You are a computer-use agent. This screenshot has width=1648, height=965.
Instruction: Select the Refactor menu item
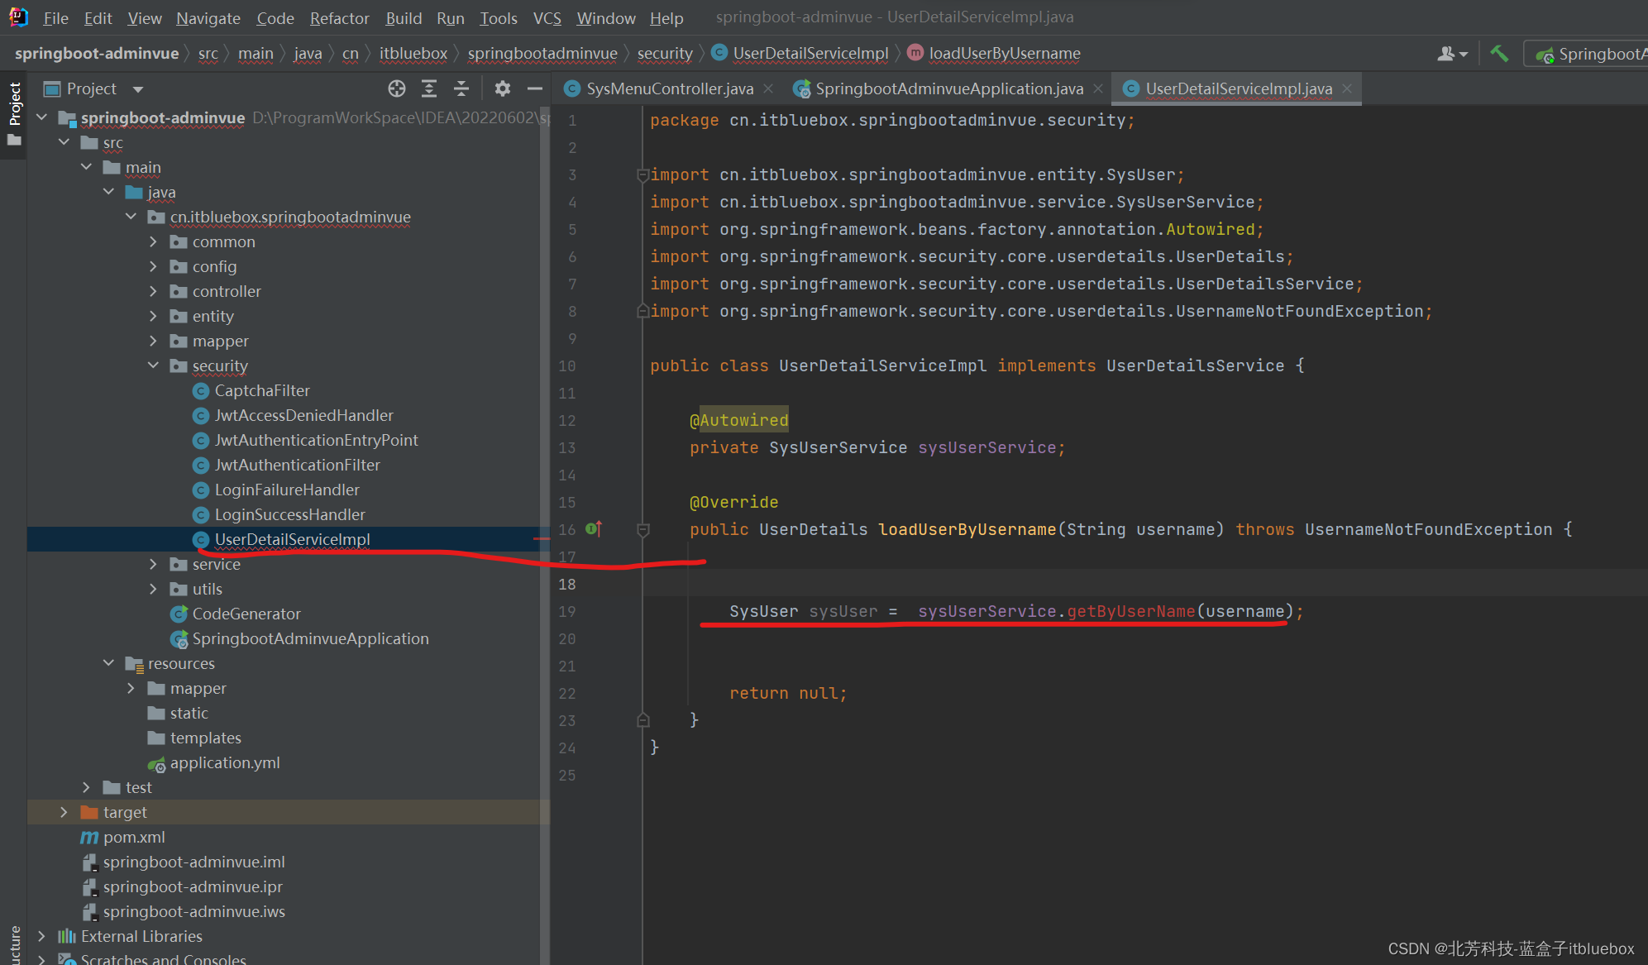tap(337, 16)
